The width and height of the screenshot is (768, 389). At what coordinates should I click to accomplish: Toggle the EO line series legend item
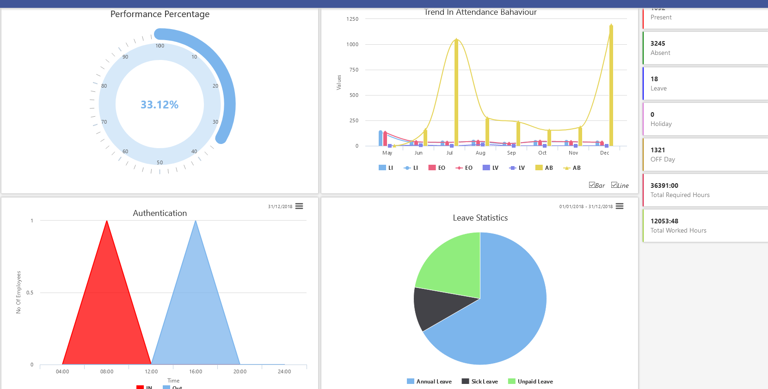click(x=464, y=168)
